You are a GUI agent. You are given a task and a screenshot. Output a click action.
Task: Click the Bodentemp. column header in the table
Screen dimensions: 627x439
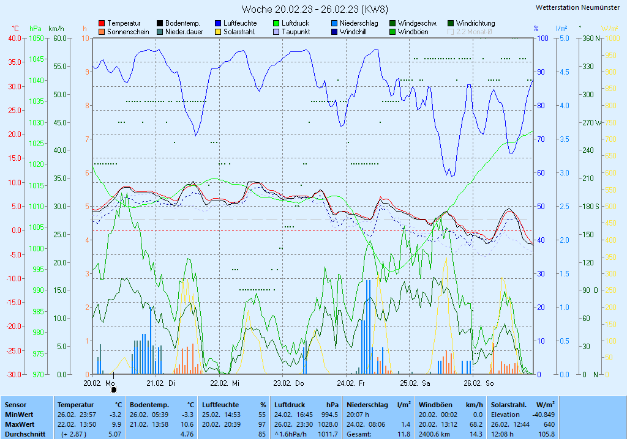coord(149,405)
